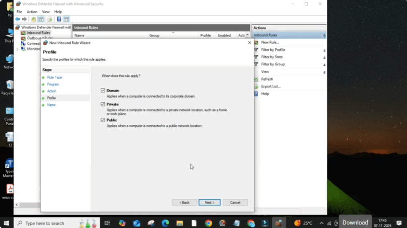The width and height of the screenshot is (407, 228).
Task: Click the Filter by State funnel icon
Action: pyautogui.click(x=256, y=57)
